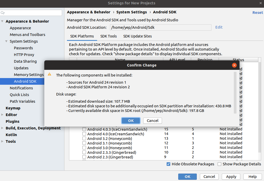Confirm installation with dialog OK button

[131, 121]
